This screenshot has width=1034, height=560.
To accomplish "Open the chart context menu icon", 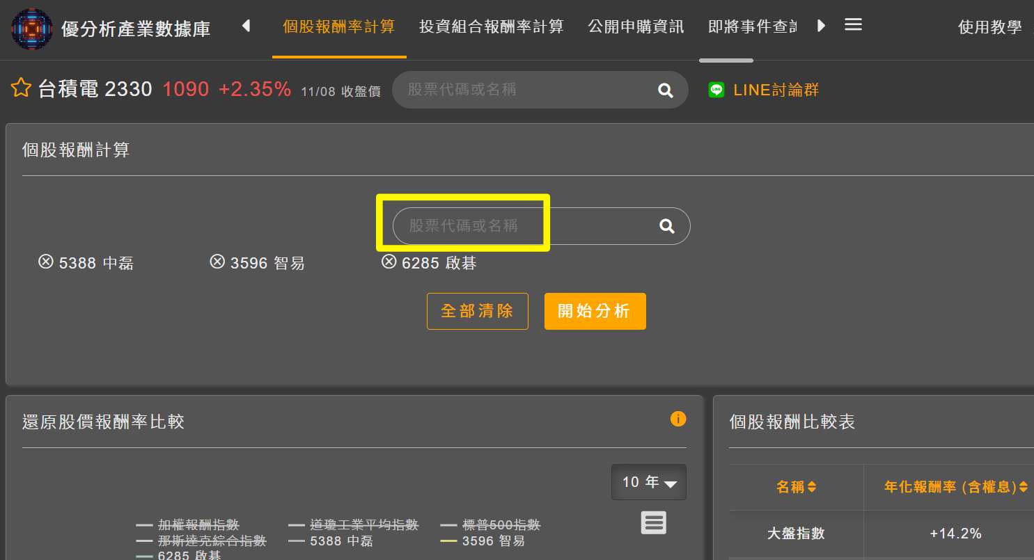I will [653, 522].
